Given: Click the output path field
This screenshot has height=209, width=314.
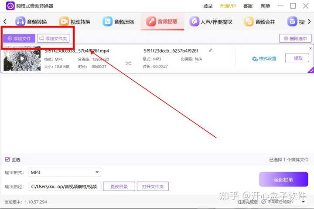Looking at the screenshot, I should coord(65,186).
